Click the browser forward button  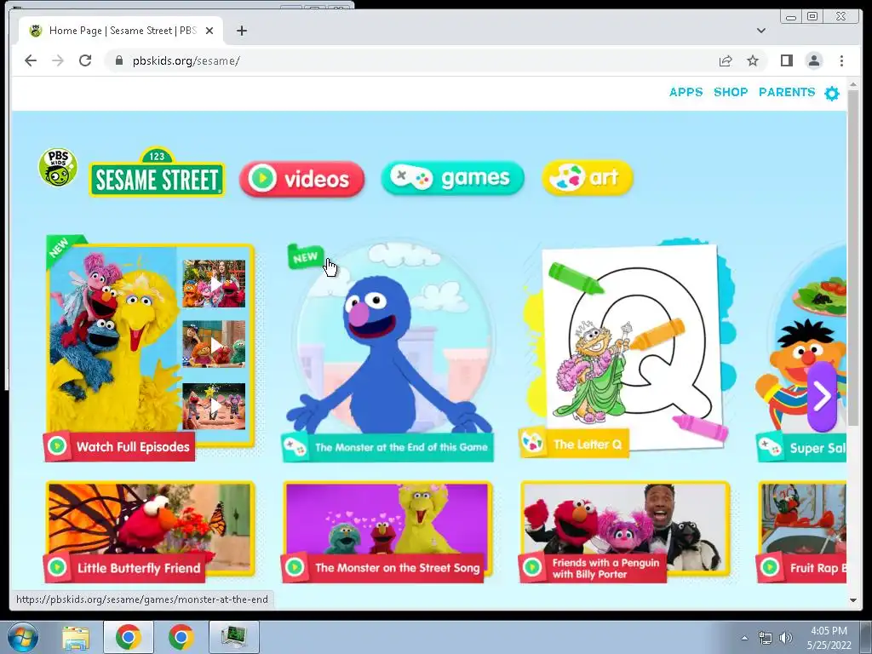coord(58,60)
